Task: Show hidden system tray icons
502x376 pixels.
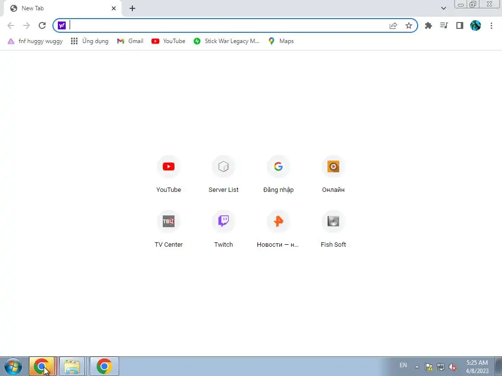Action: [417, 367]
